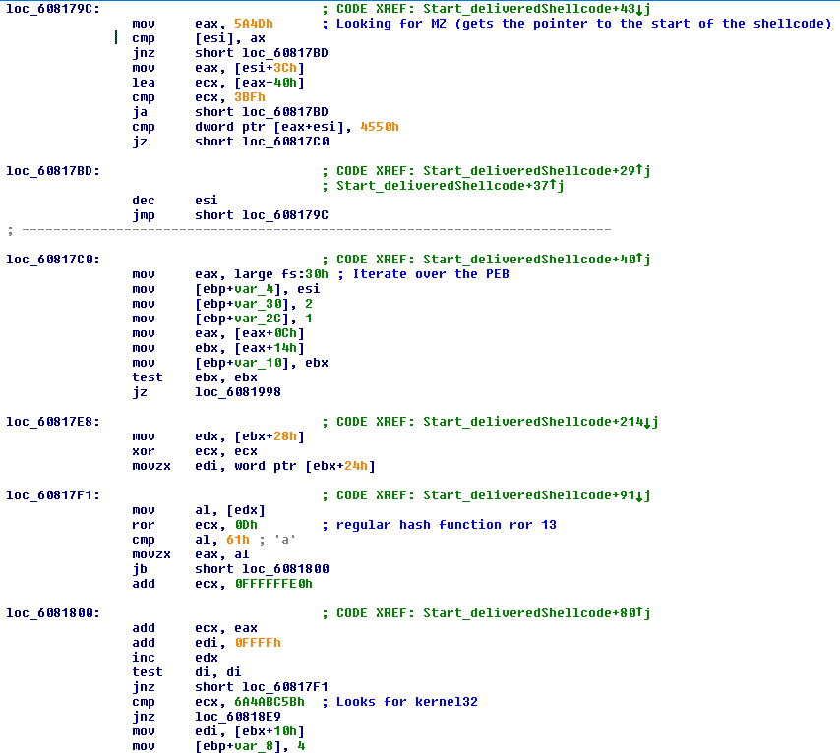Select the 3BFh constant
Viewport: 840px width, 753px height.
coord(250,97)
